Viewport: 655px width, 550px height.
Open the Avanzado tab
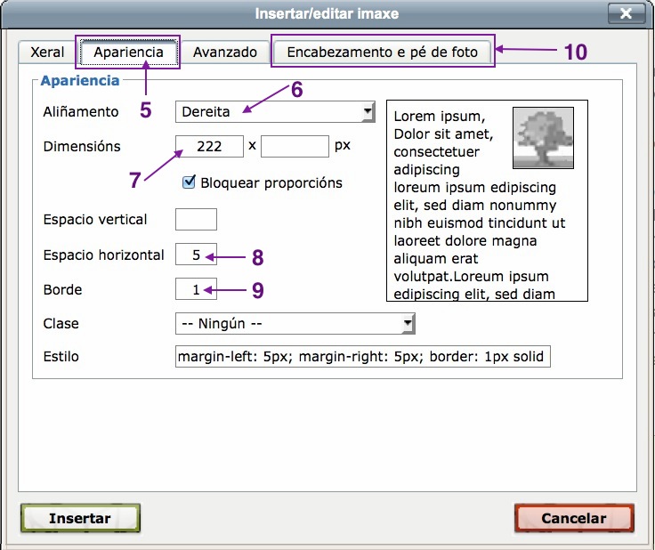224,53
